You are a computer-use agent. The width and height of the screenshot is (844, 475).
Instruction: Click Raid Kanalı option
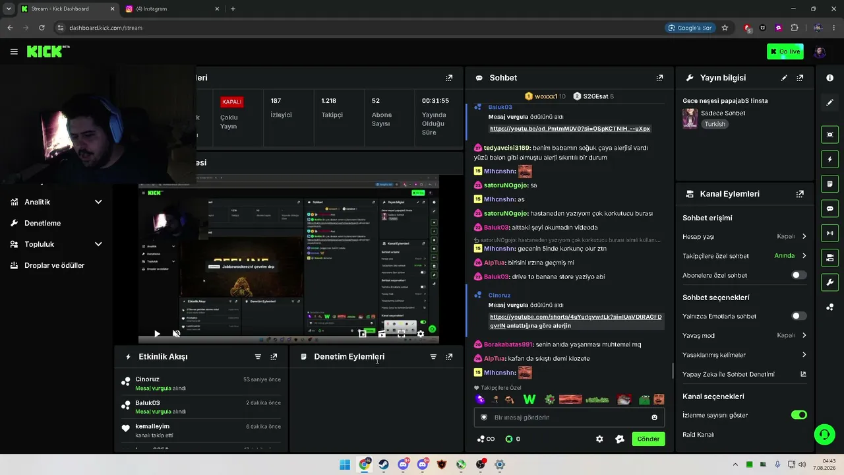pyautogui.click(x=698, y=435)
